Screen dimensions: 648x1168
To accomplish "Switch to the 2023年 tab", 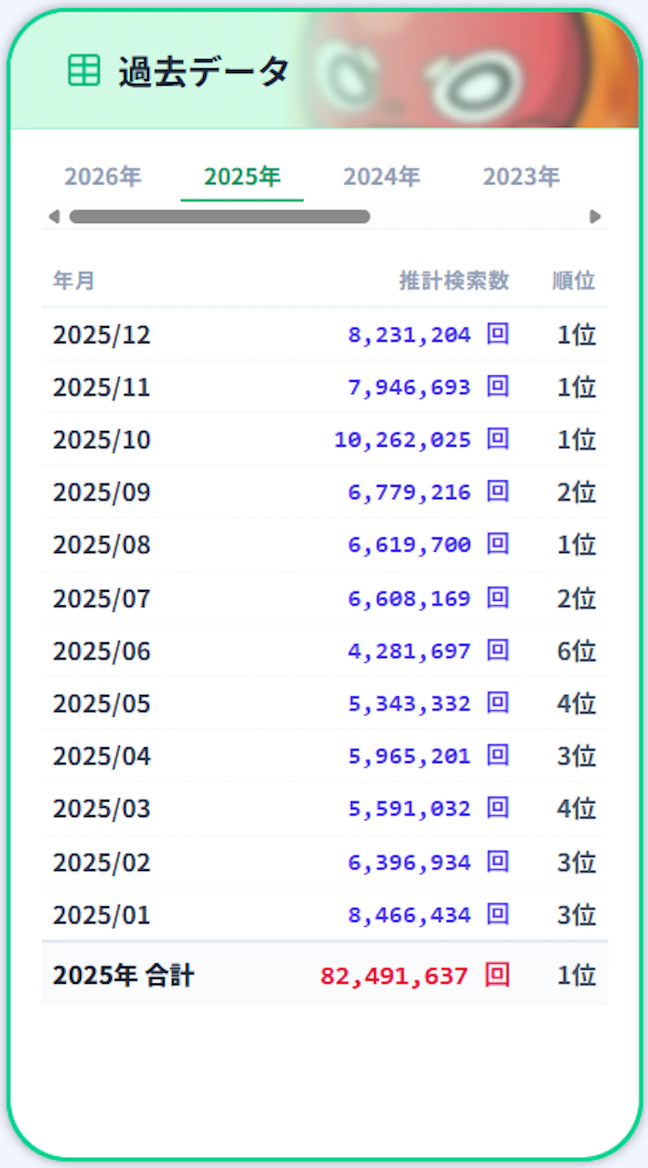I will tap(521, 176).
